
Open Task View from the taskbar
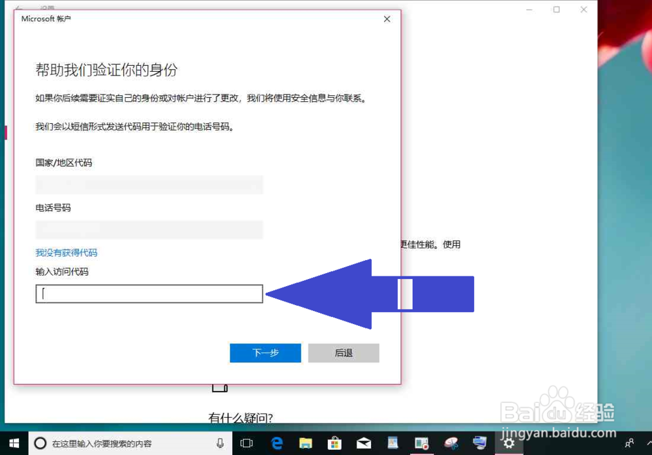tap(246, 443)
